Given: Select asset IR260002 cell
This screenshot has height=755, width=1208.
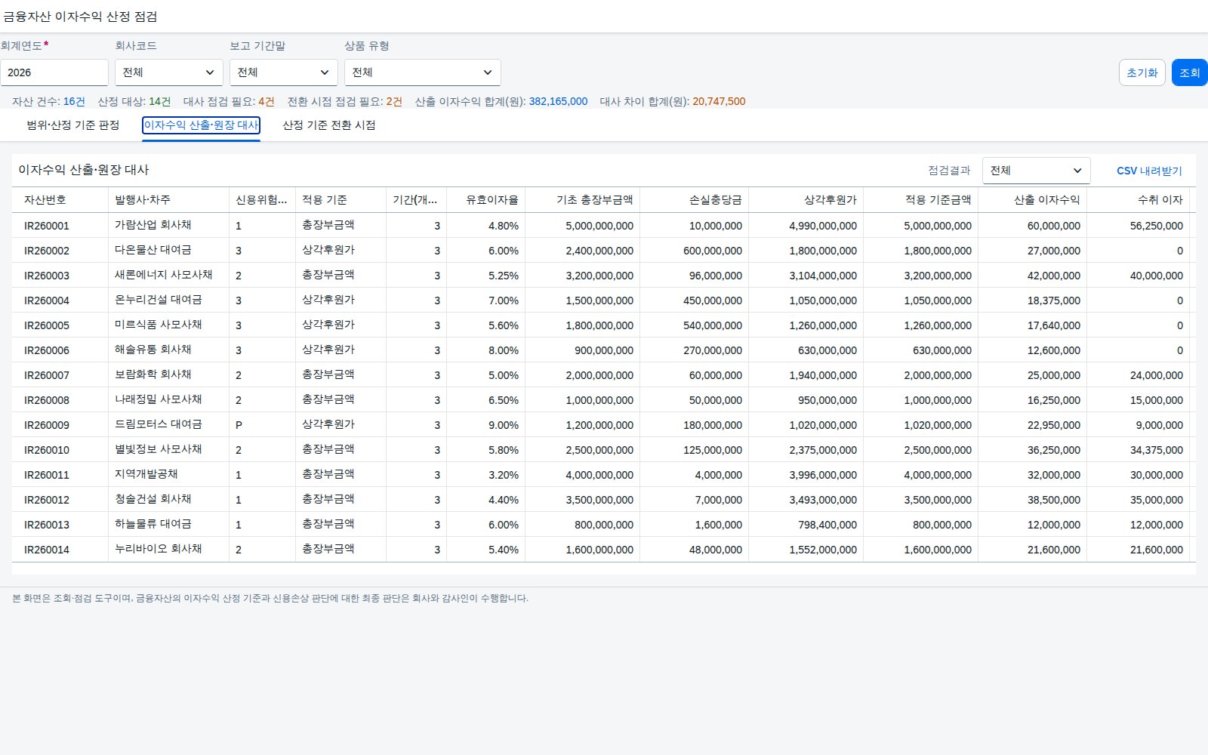Looking at the screenshot, I should tap(60, 251).
